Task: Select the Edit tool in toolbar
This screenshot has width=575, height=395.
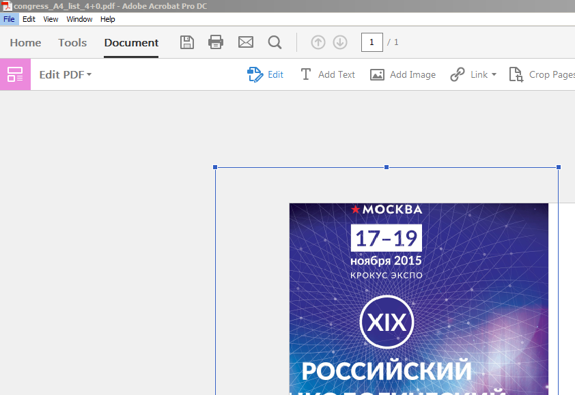Action: (265, 75)
